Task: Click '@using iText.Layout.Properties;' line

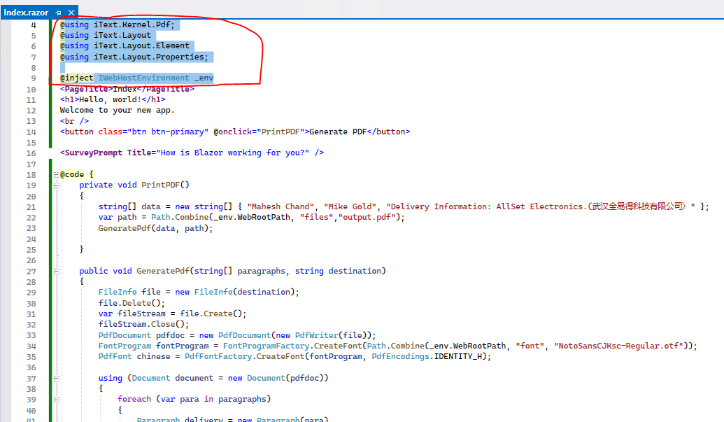Action: click(134, 57)
